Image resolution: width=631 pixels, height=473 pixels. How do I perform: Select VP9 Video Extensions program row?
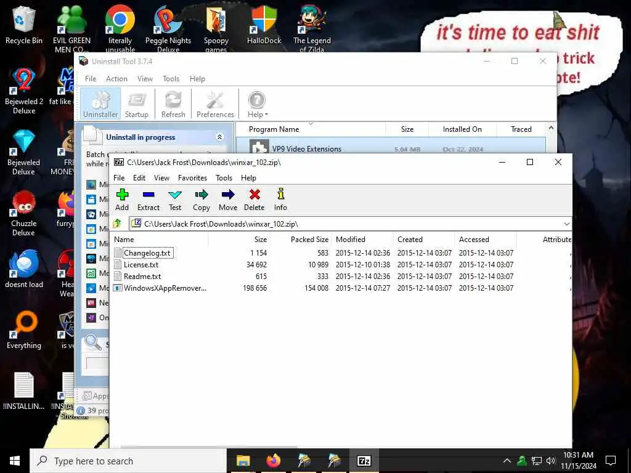[391, 147]
